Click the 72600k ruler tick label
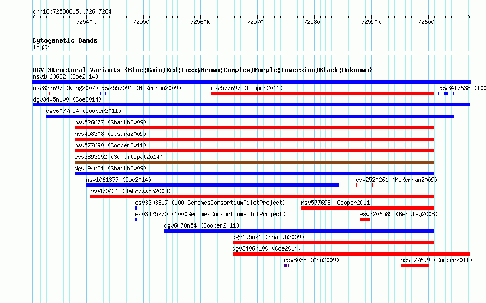Viewport: 486px width, 303px height. (428, 22)
